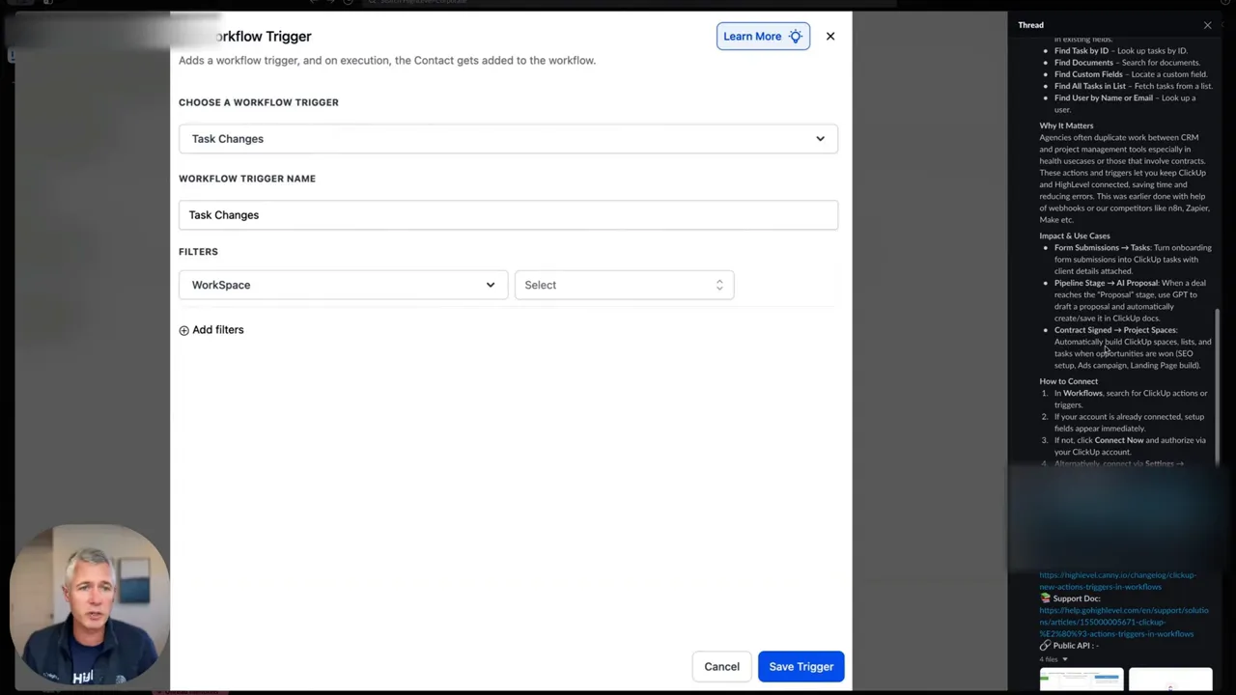This screenshot has width=1236, height=695.
Task: Click the chevron on Task Changes dropdown
Action: [820, 139]
